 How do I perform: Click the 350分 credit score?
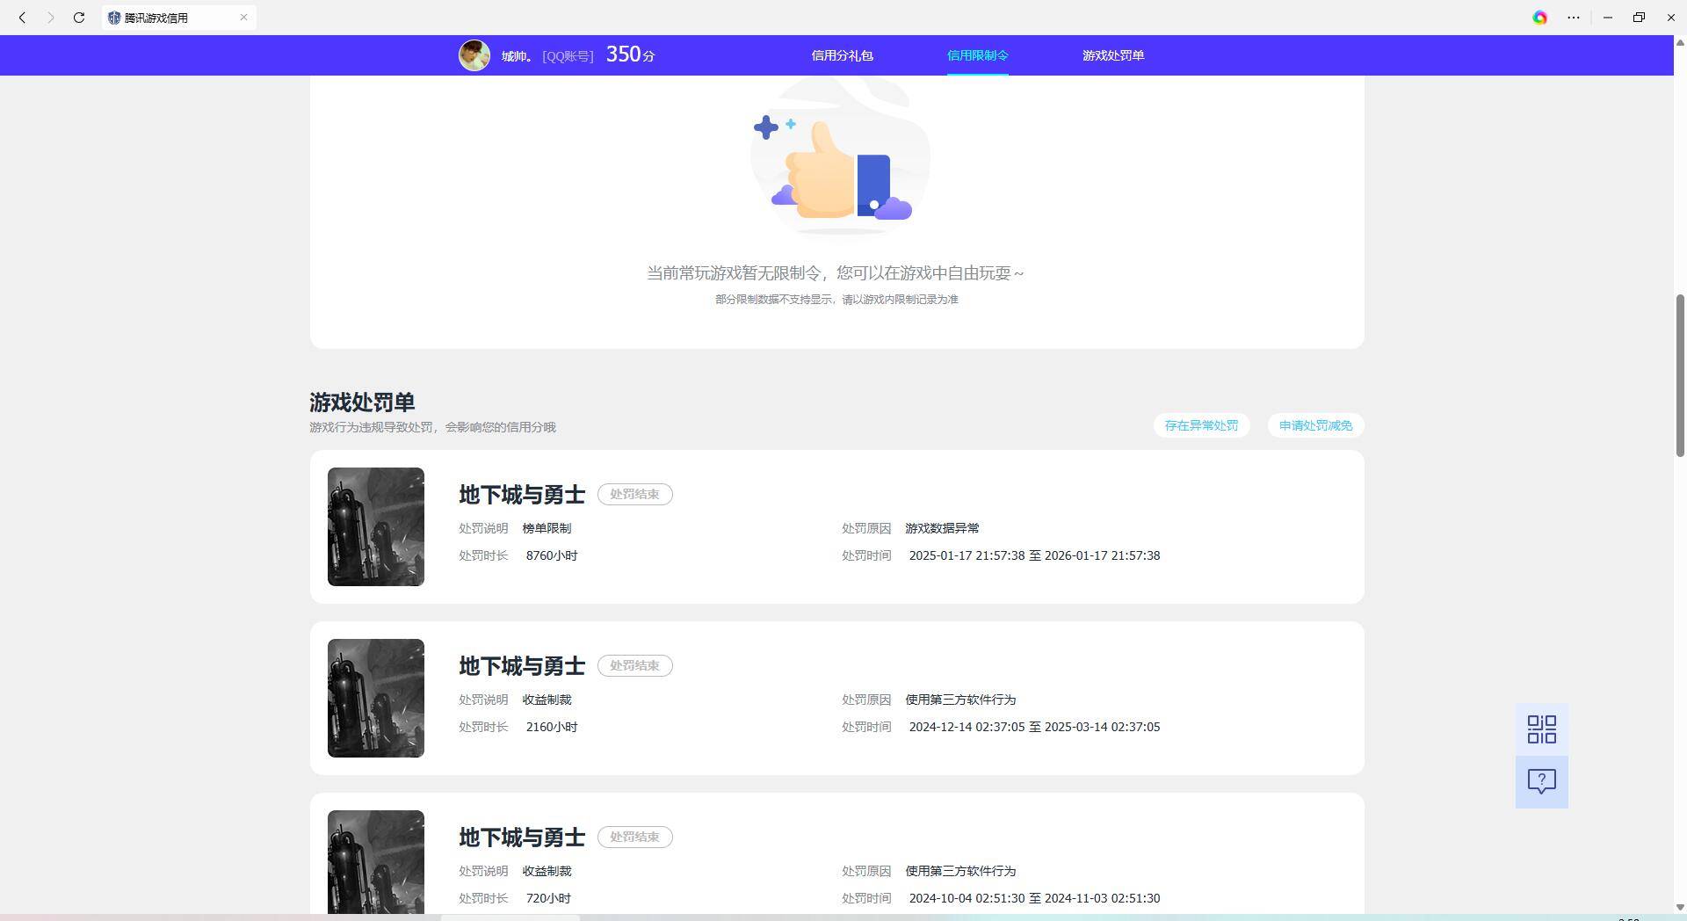point(630,54)
